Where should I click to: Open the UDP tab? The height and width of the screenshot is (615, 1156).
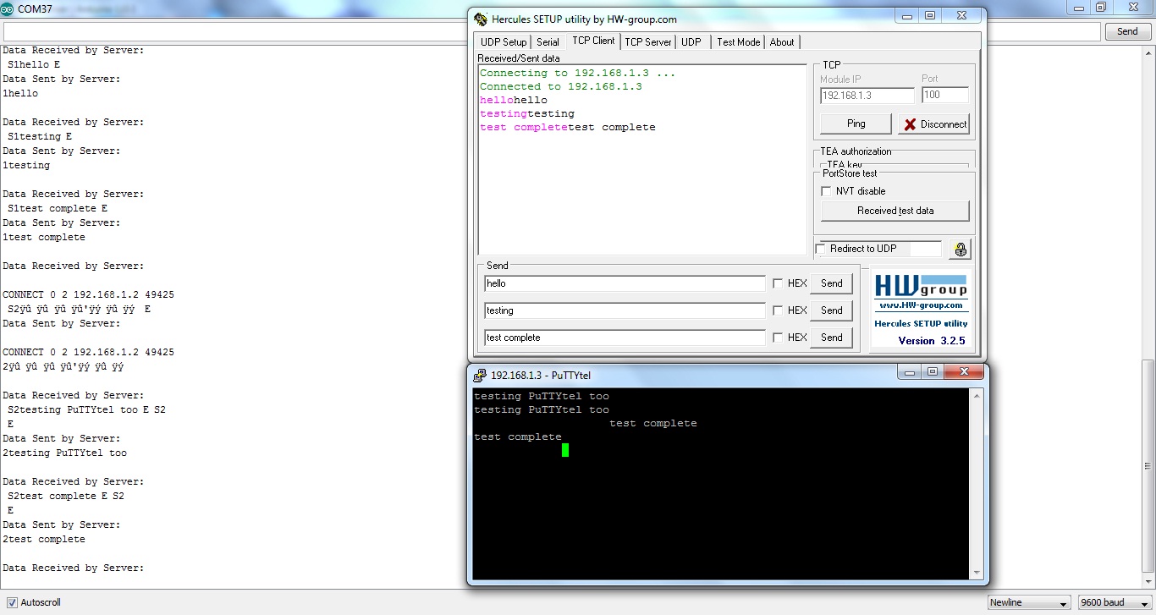[x=691, y=42]
